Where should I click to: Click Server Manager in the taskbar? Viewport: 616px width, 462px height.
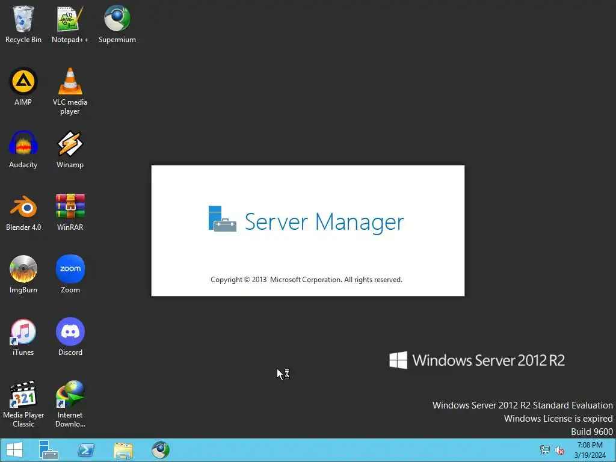48,450
